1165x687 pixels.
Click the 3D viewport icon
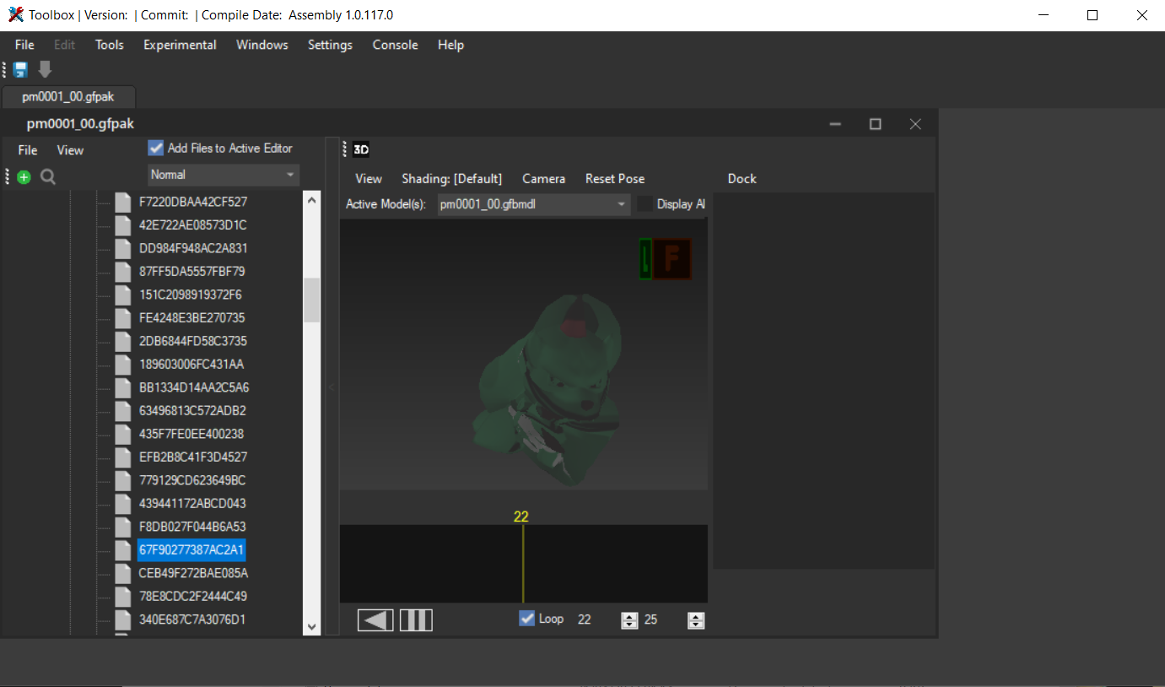(x=361, y=150)
